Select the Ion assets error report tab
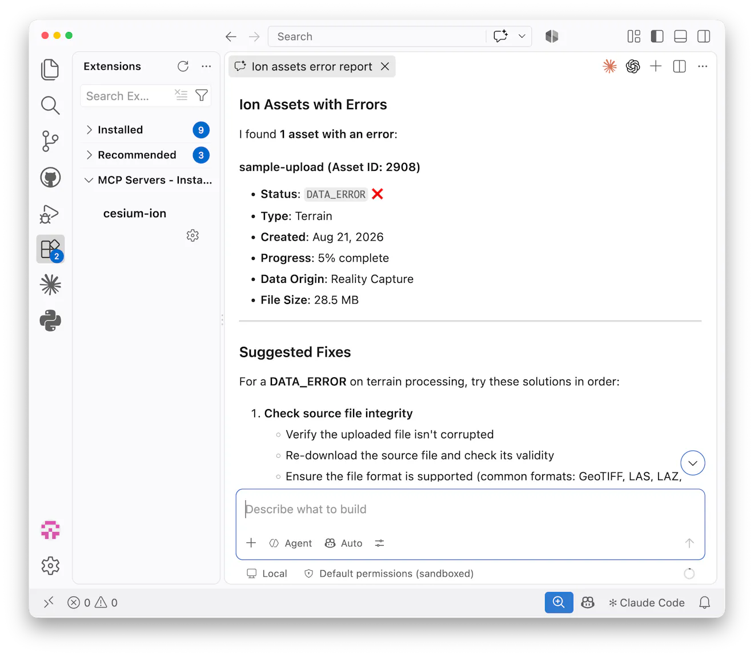The image size is (754, 656). (x=312, y=66)
